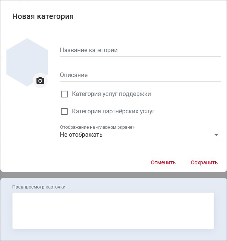Click the «Отображение на главном экране» dropdown label

97,127
